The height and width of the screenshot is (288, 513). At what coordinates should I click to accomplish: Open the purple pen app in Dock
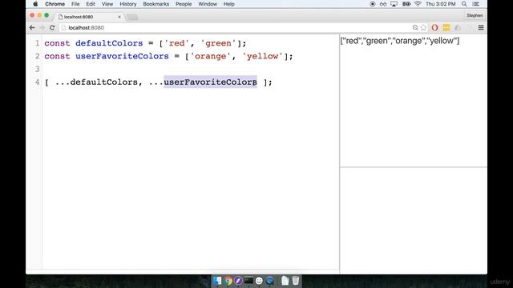[x=238, y=281]
